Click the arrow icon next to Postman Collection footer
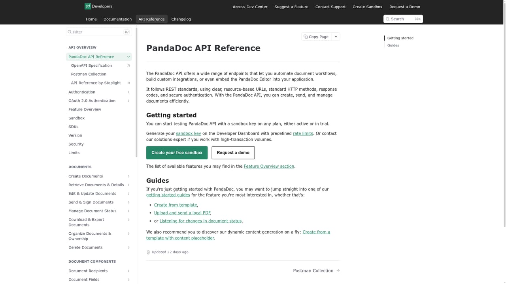Screen dimensions: 506x284 click(x=338, y=271)
